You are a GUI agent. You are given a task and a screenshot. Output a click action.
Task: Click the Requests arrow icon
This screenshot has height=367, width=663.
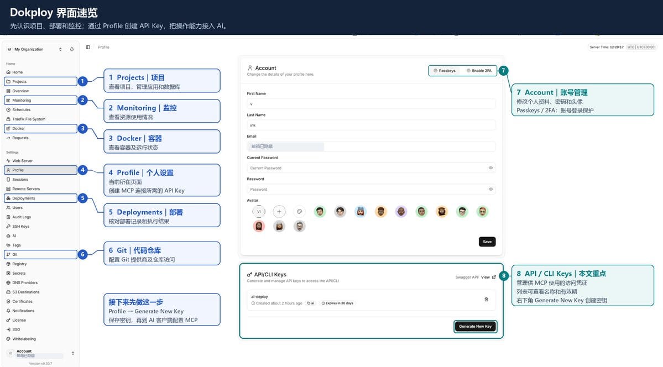(x=8, y=138)
